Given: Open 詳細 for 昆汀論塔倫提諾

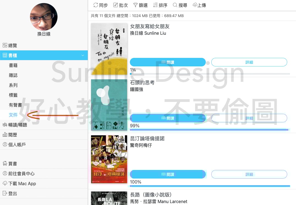Looking at the screenshot, I should pyautogui.click(x=249, y=174).
